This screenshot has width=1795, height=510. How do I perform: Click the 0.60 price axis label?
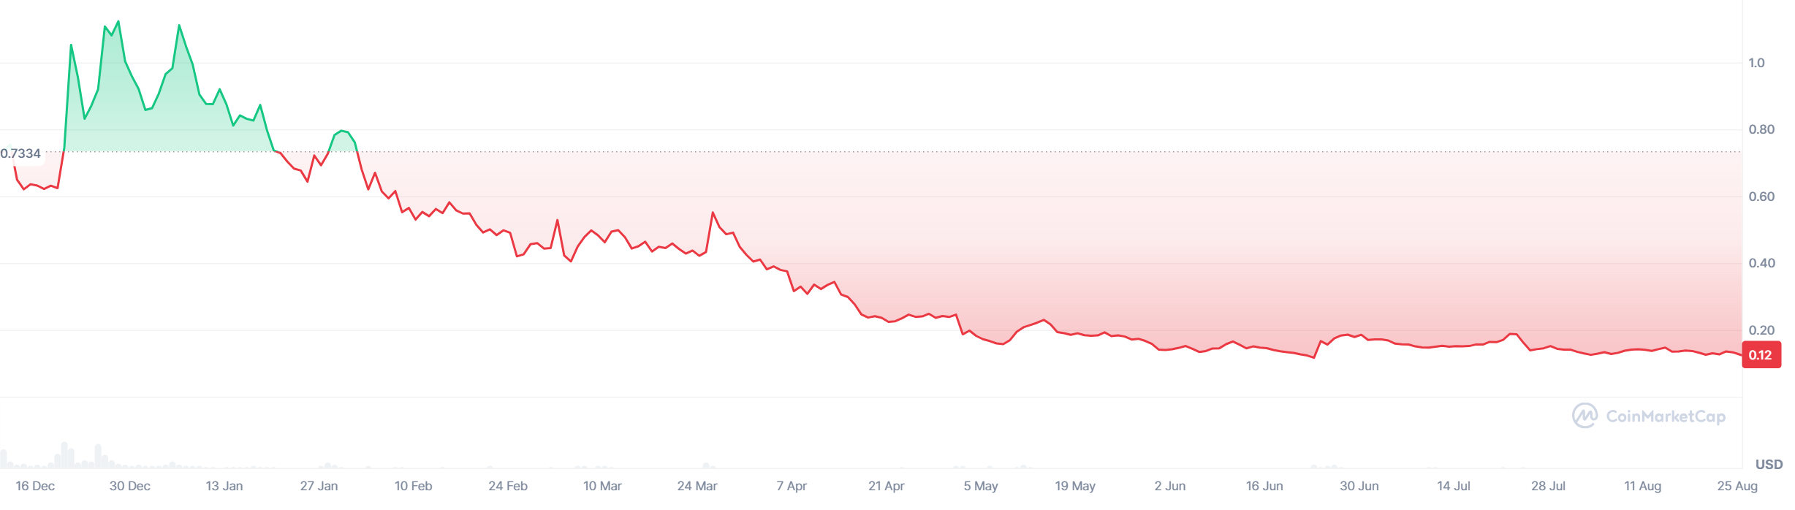point(1761,197)
